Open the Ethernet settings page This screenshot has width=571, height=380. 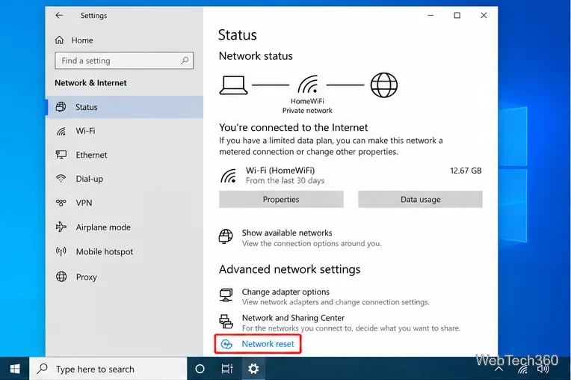click(124, 155)
